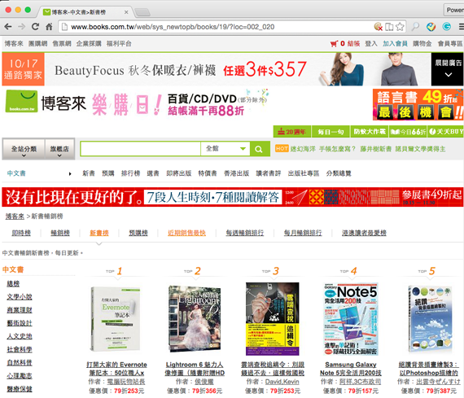Click the blocked cookie icon in address bar

click(378, 27)
